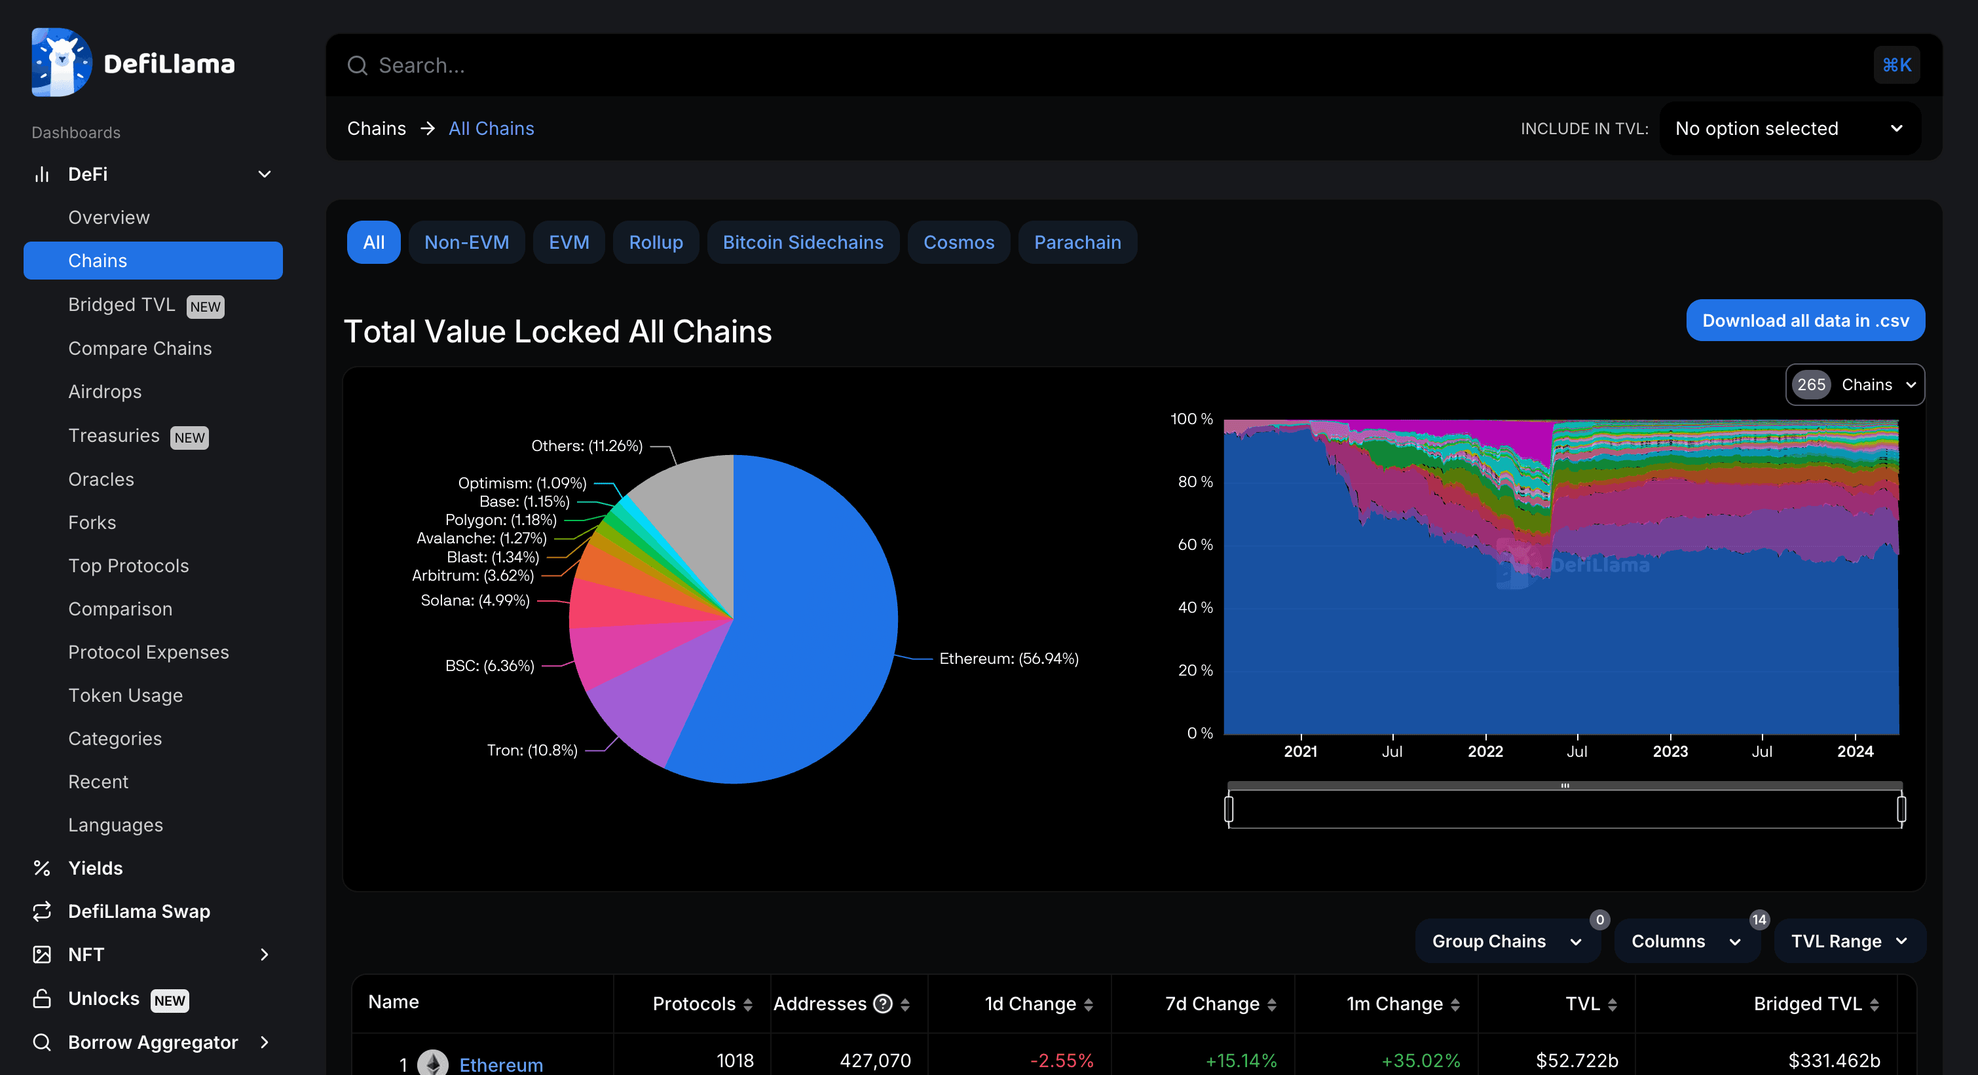Collapse the DeFi sidebar section chevron
The width and height of the screenshot is (1978, 1075).
pos(265,174)
